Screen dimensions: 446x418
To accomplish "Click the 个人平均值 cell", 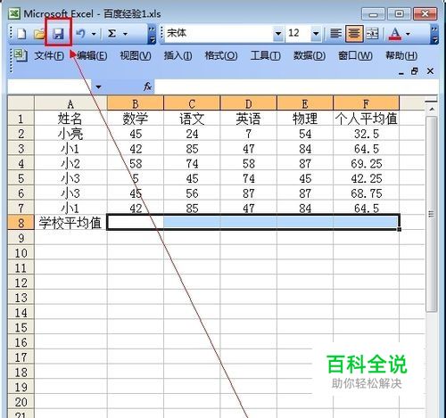I will coord(366,119).
